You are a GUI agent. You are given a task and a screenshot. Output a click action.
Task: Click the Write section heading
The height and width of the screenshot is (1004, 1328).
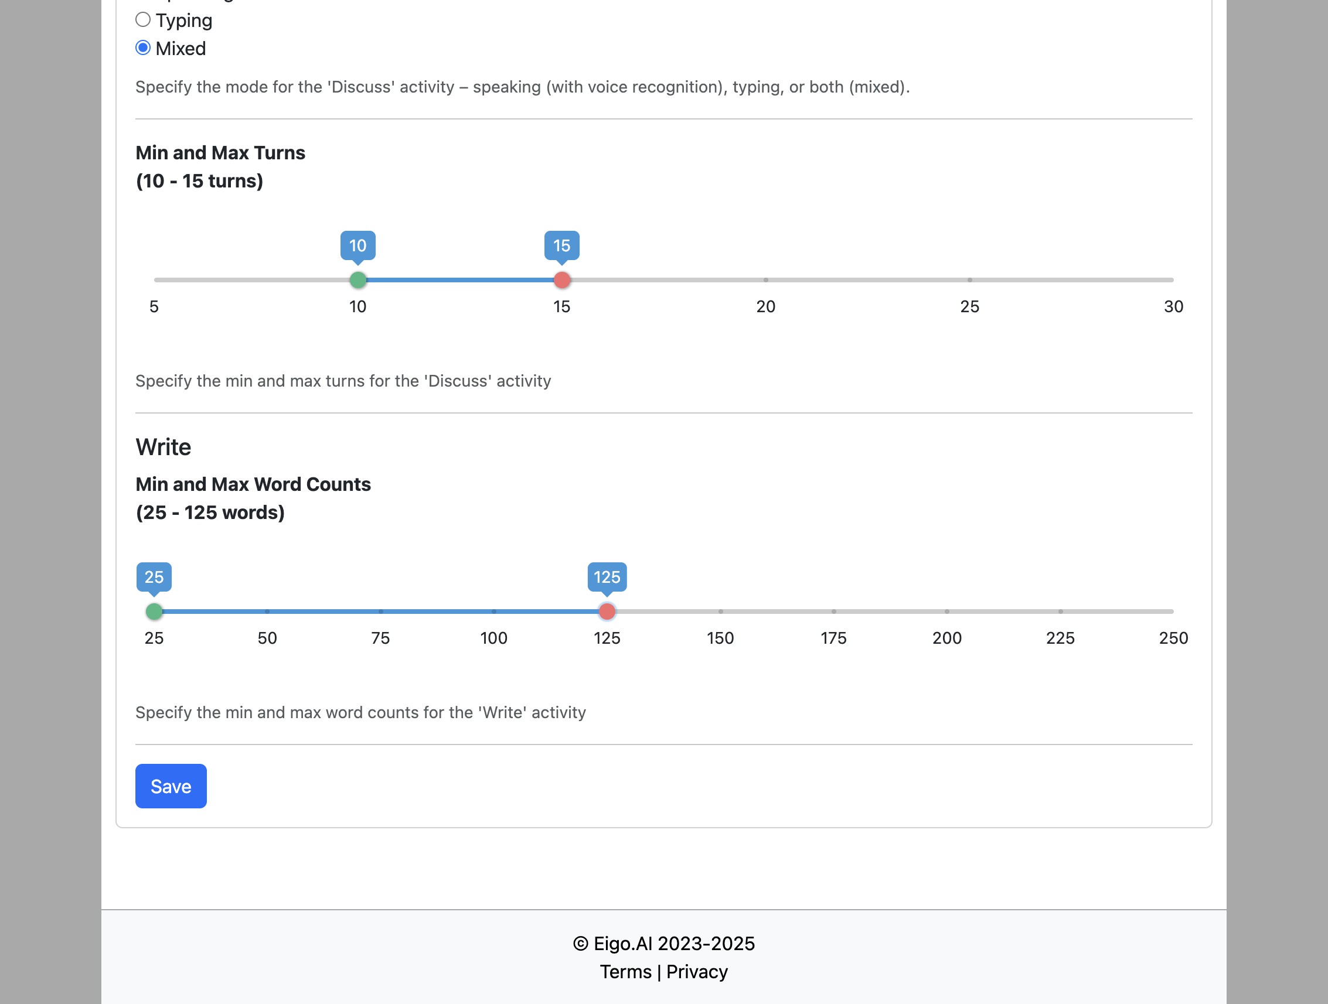tap(164, 447)
